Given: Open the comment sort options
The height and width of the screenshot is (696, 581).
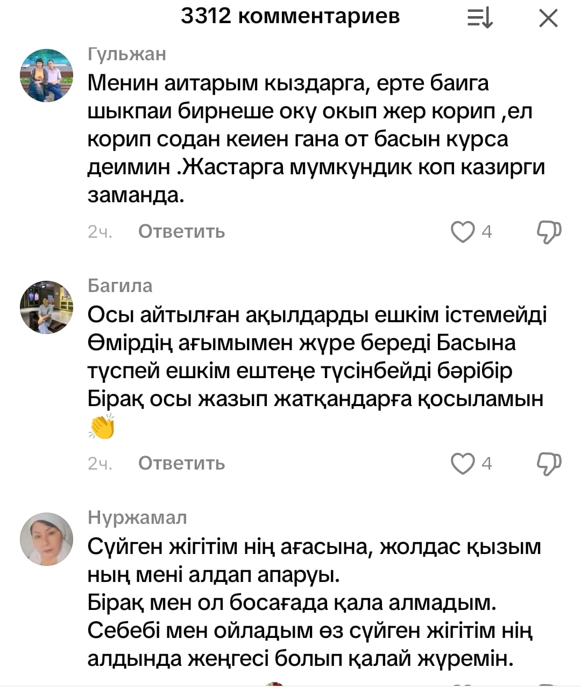Looking at the screenshot, I should point(480,18).
